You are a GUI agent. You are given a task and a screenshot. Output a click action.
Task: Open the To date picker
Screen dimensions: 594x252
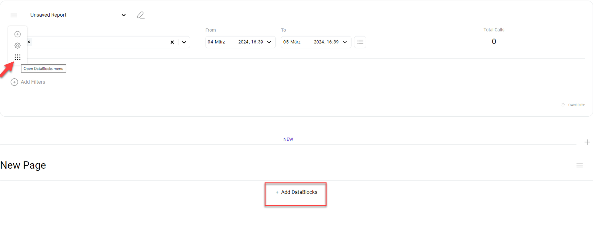tap(315, 42)
